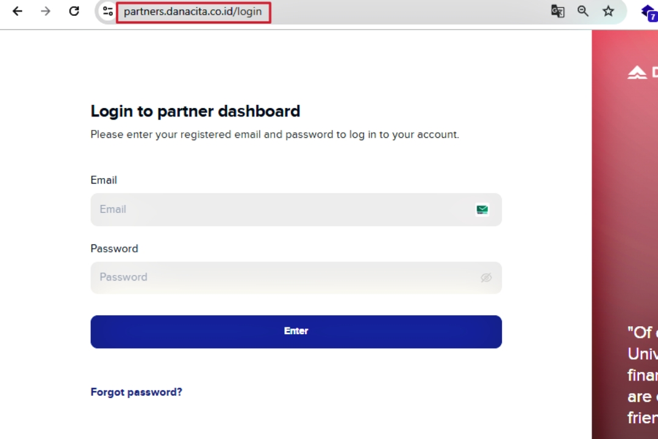Reload the Danacita login page

pyautogui.click(x=74, y=11)
